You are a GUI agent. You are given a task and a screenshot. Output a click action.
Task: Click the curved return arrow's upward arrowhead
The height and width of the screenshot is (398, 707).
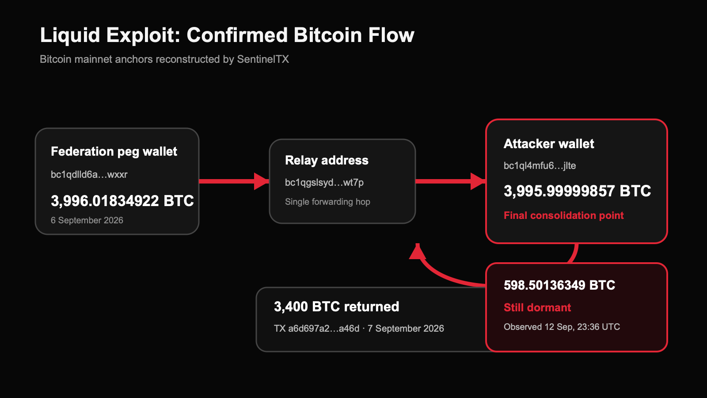[x=418, y=251]
